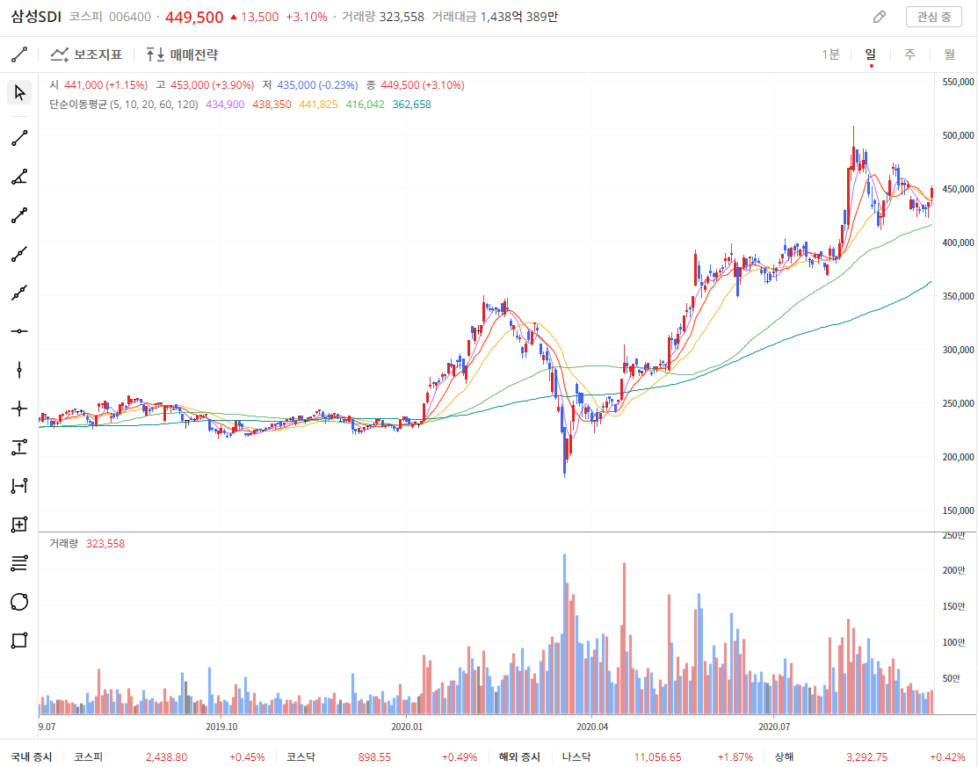
Task: Switch chart to 1분 interval
Action: coord(830,54)
